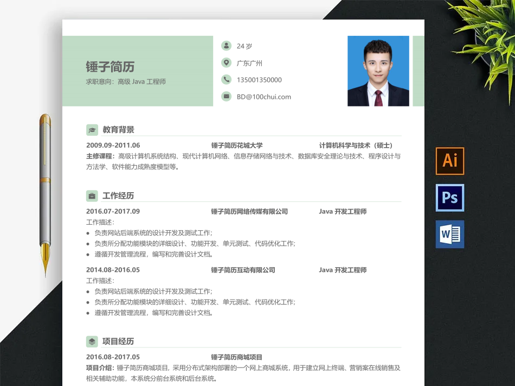Click the 求职意向 job objective line
Image resolution: width=515 pixels, height=386 pixels.
click(x=126, y=81)
